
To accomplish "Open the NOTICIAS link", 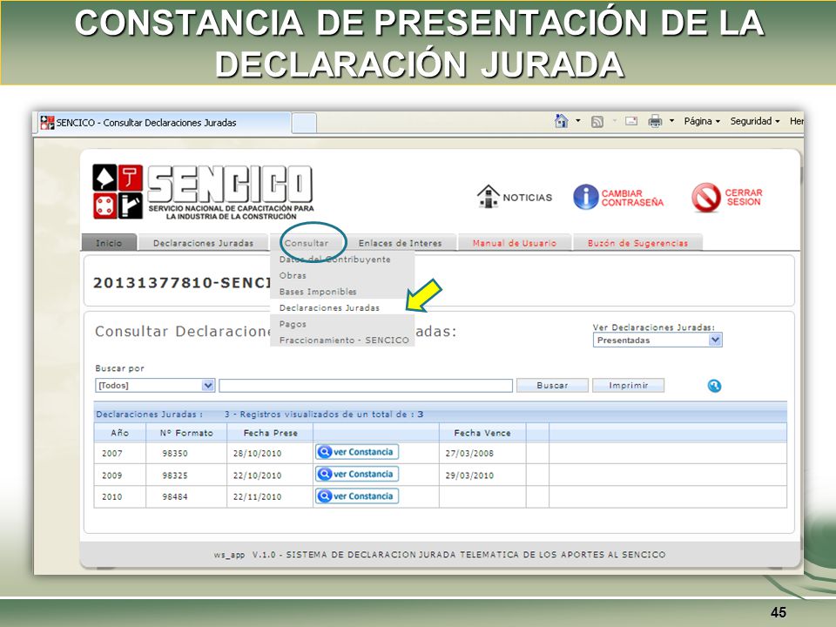I will (x=528, y=198).
